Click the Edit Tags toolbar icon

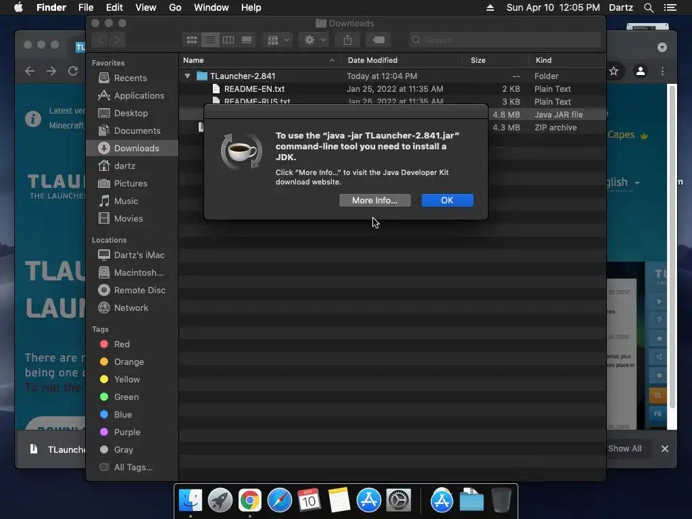point(378,40)
